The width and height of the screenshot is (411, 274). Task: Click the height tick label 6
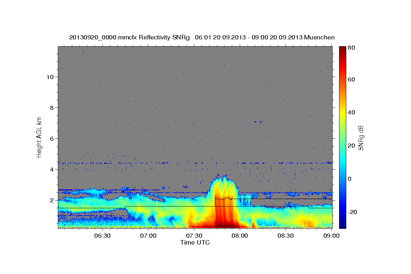[x=52, y=139]
